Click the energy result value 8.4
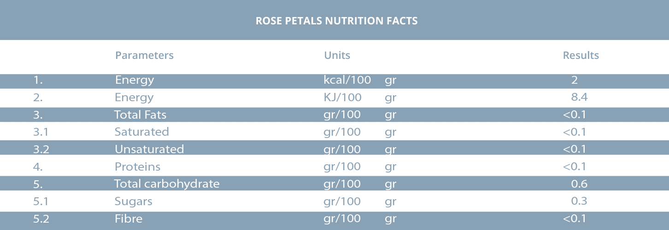Viewport: 669px width, 230px height. pyautogui.click(x=579, y=98)
